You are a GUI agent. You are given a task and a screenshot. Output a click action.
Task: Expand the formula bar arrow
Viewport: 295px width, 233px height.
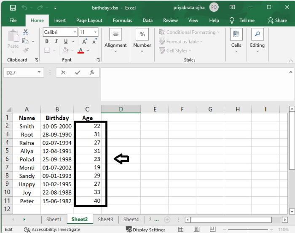(291, 72)
